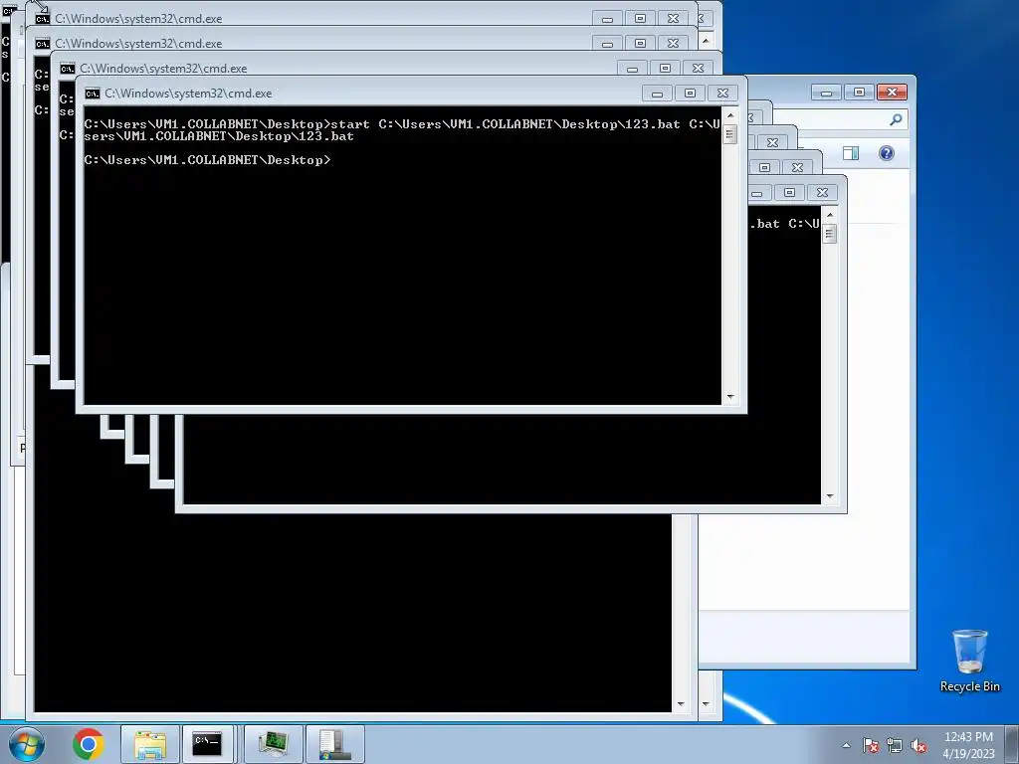The height and width of the screenshot is (764, 1019).
Task: Click the empty 'C:\Users\VM1.COLLABNET\Desktop>' prompt line
Action: 207,160
